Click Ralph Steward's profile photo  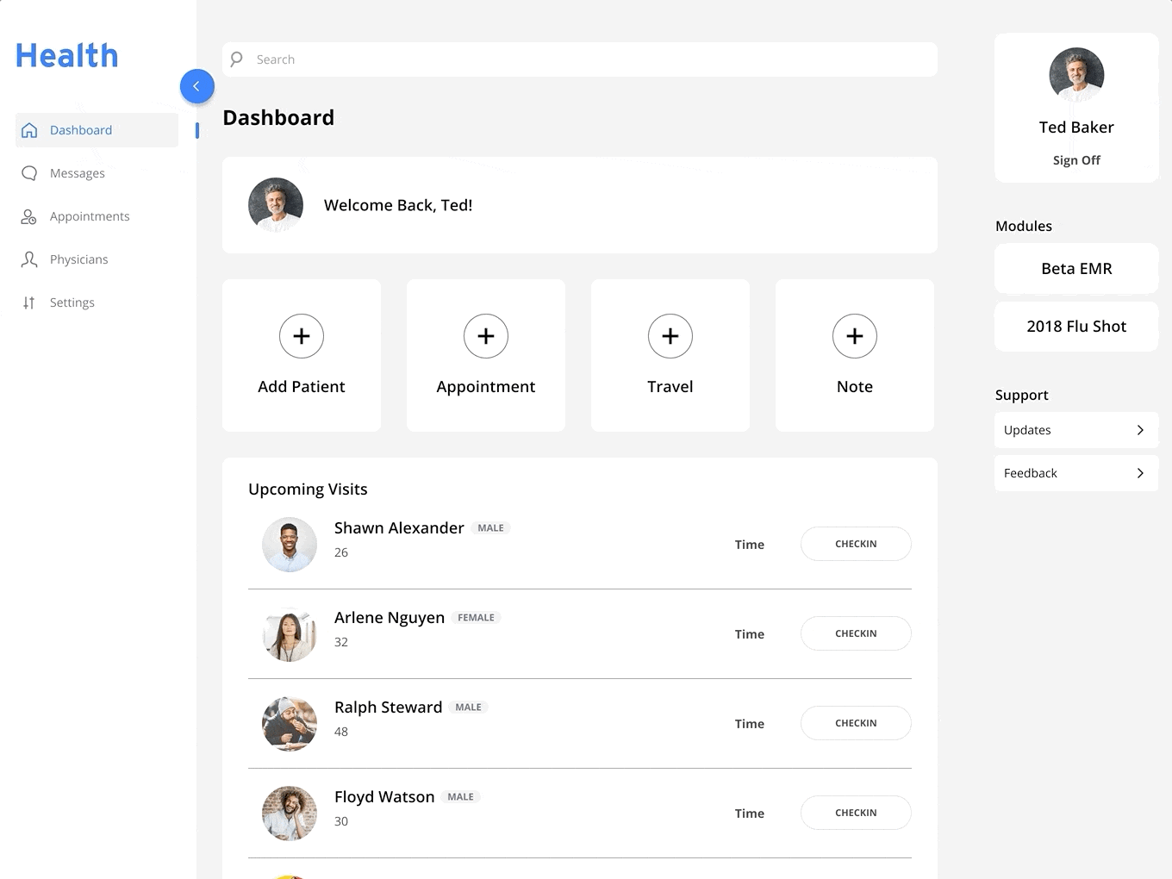click(290, 724)
